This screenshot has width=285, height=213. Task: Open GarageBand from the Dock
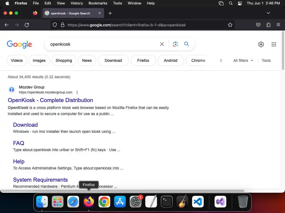182,201
